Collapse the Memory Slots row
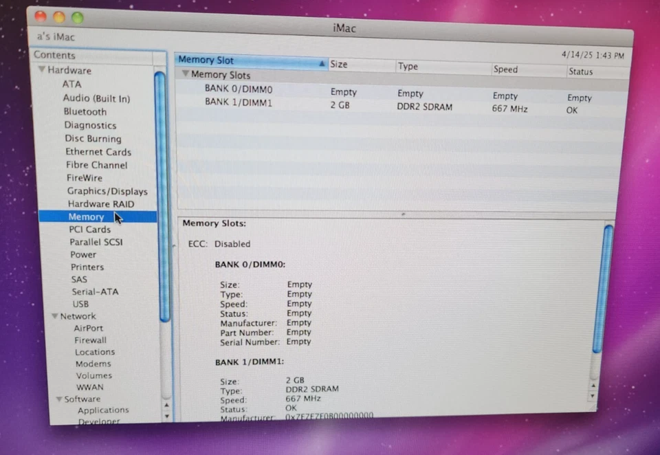The image size is (660, 455). click(x=186, y=74)
